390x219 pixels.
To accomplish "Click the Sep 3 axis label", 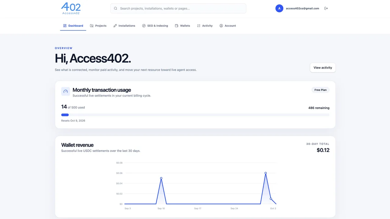I will click(x=128, y=208).
